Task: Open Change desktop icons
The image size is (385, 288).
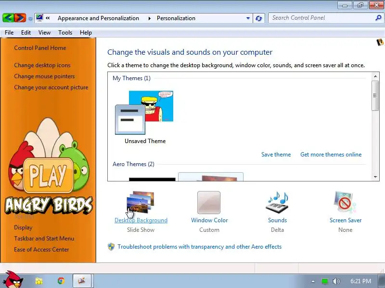Action: click(x=42, y=65)
